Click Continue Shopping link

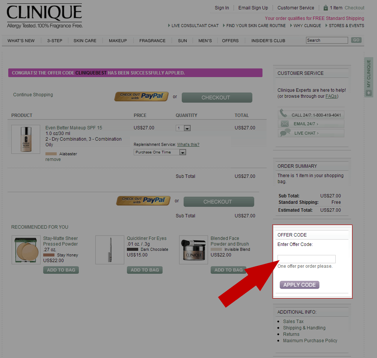33,95
